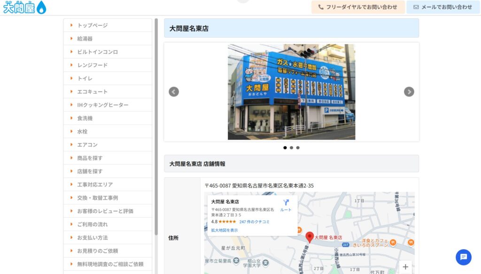Open 水栓 category in sidebar
481x274 pixels.
pyautogui.click(x=108, y=131)
